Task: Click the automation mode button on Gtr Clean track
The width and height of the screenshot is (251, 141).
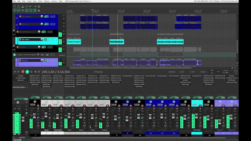Action: tap(52, 39)
